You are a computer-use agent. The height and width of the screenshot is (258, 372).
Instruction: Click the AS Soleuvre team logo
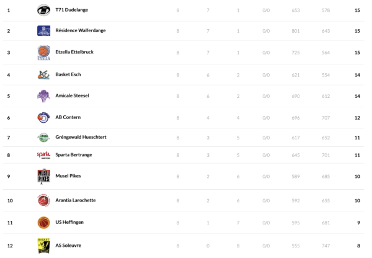(43, 246)
